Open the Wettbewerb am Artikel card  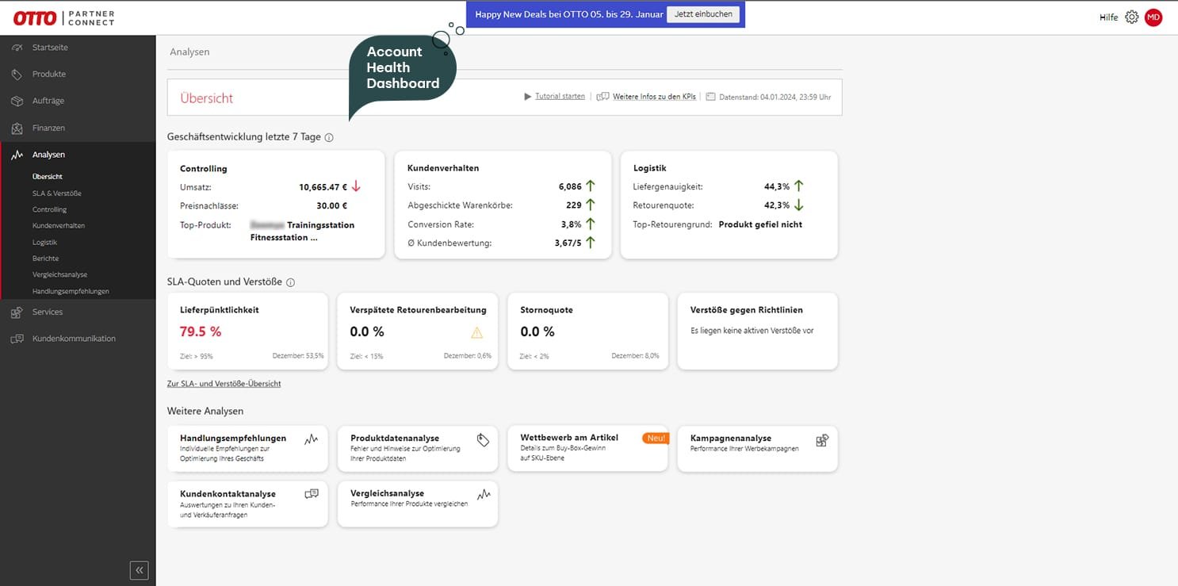pos(587,448)
